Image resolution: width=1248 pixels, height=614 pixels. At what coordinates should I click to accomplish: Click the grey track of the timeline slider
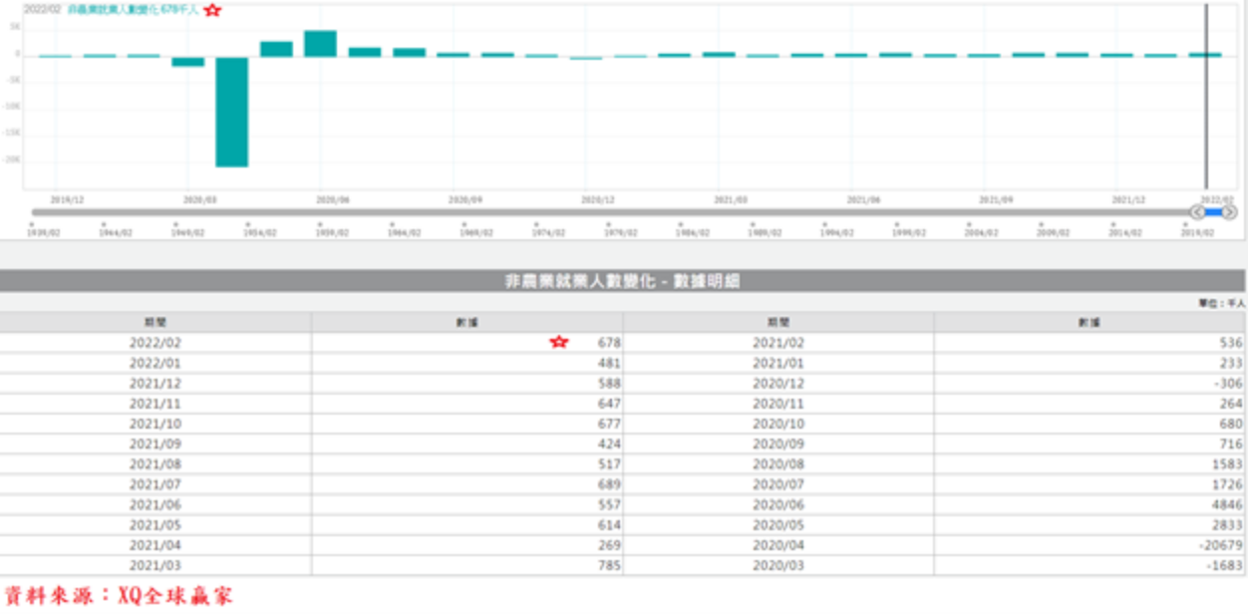click(x=598, y=211)
